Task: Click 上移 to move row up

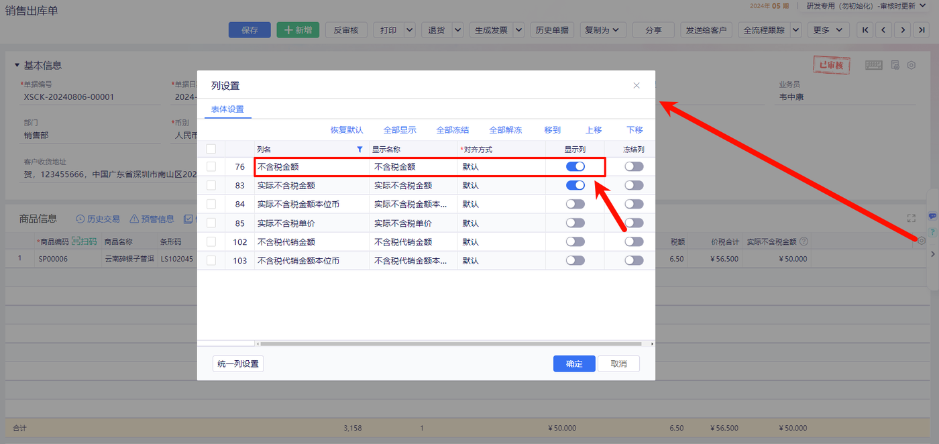Action: tap(594, 130)
